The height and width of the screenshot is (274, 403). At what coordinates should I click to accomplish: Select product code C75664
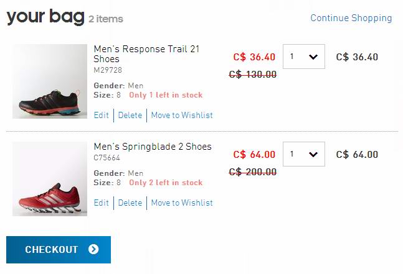pyautogui.click(x=108, y=158)
